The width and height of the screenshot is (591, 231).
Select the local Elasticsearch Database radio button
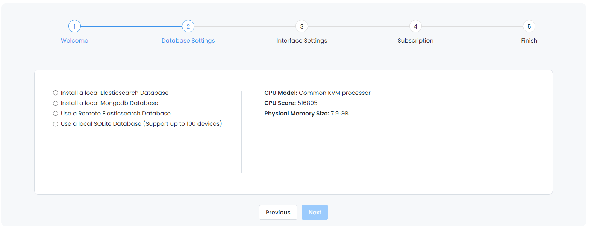click(x=56, y=93)
